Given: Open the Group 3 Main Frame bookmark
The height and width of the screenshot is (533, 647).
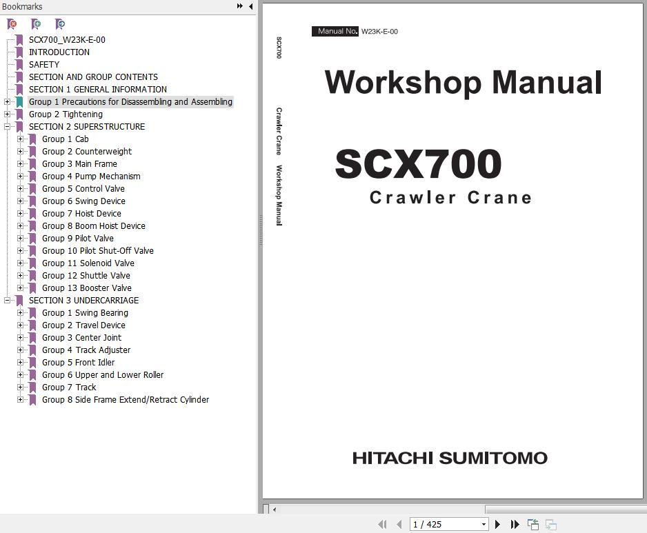Looking at the screenshot, I should (x=79, y=164).
